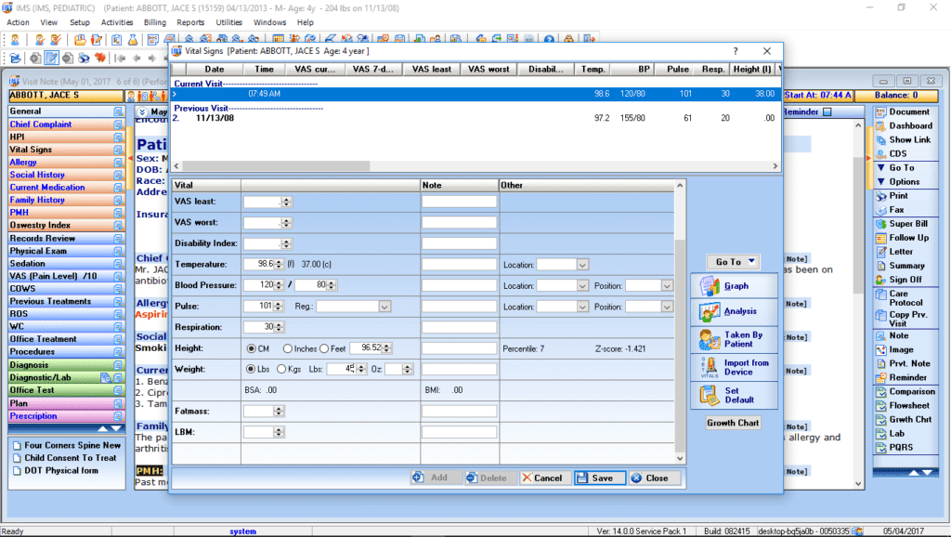Screen dimensions: 951x537
Task: Open the Dashboard from the sidebar
Action: [905, 125]
